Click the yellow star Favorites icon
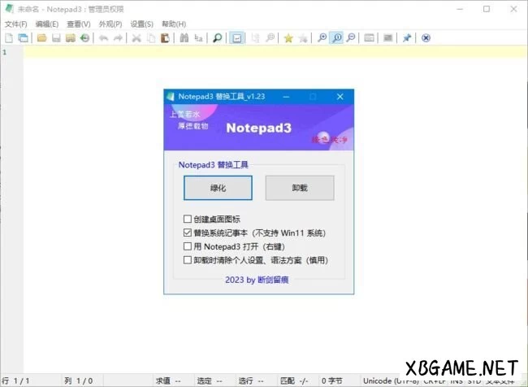This screenshot has width=528, height=387. 288,38
